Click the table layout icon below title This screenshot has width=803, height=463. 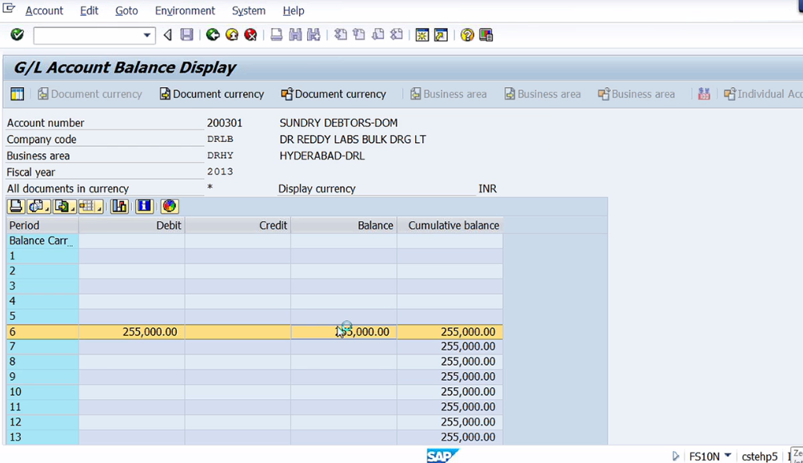[17, 93]
